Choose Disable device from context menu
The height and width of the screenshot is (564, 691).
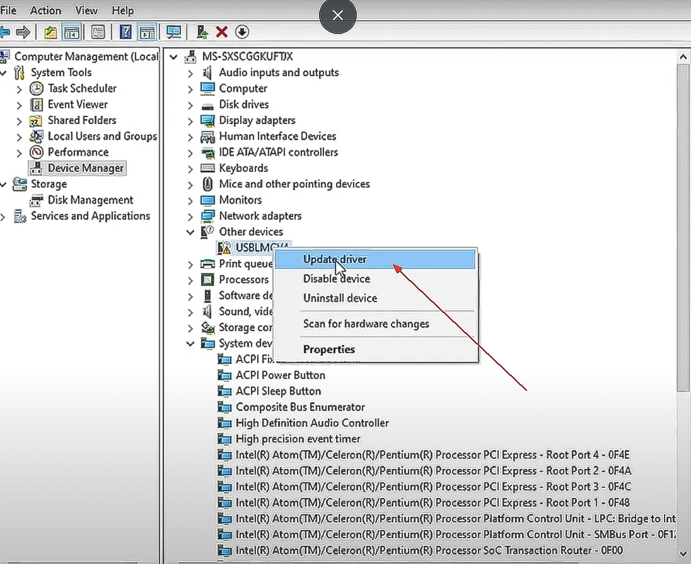[375, 278]
